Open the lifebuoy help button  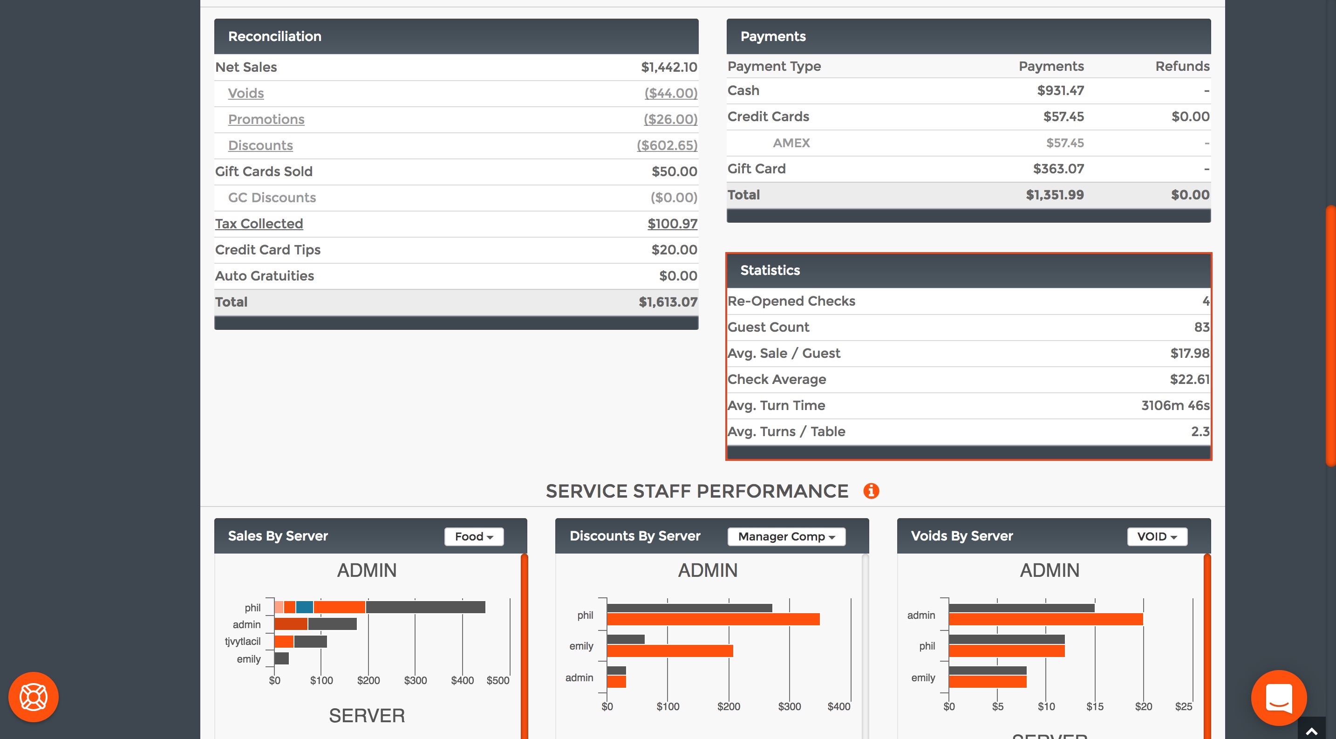pos(34,697)
